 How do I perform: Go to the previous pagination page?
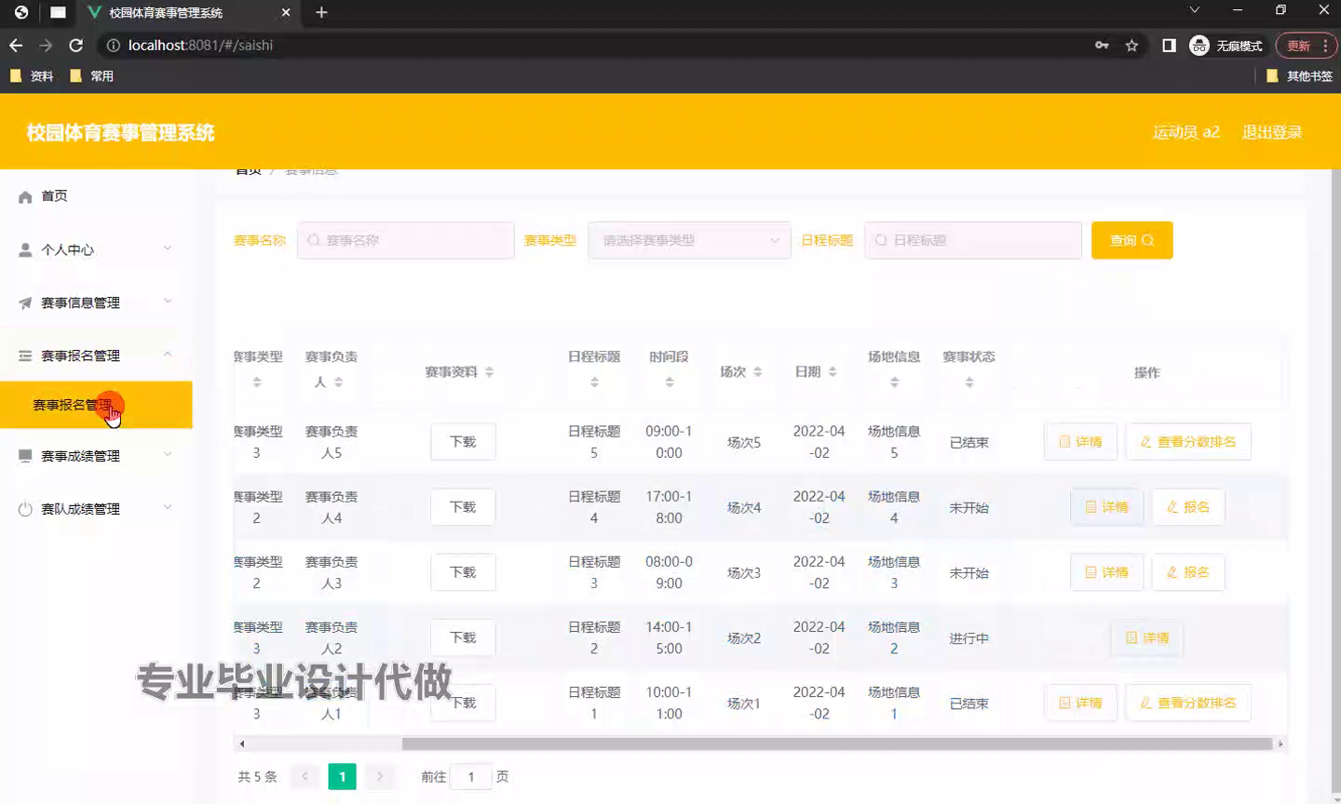point(305,776)
